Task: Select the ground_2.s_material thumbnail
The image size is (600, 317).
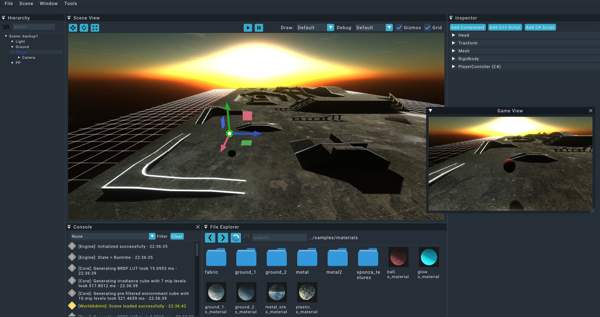Action: pyautogui.click(x=246, y=292)
